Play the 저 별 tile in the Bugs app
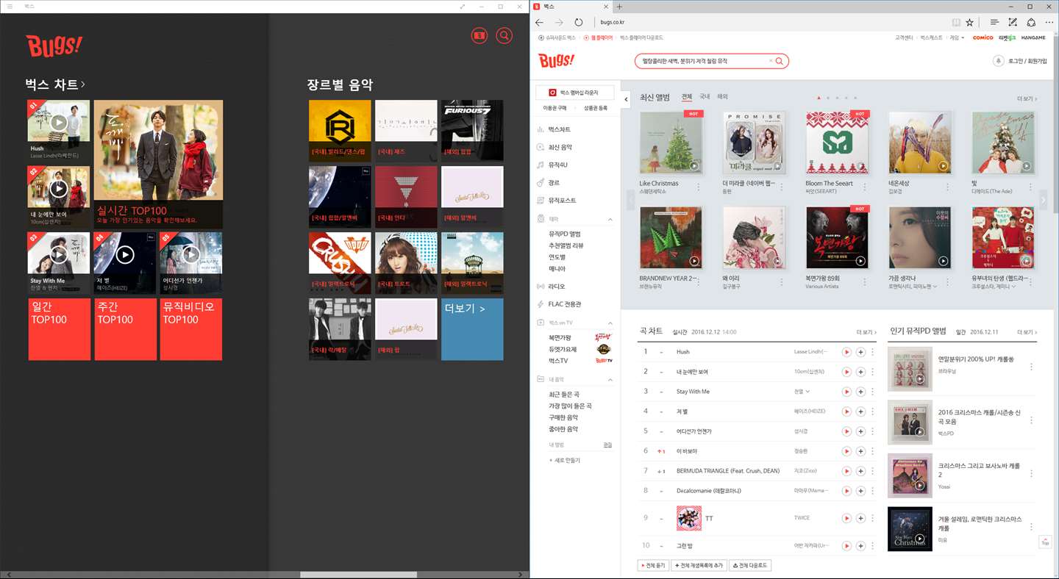1059x579 pixels. (125, 254)
